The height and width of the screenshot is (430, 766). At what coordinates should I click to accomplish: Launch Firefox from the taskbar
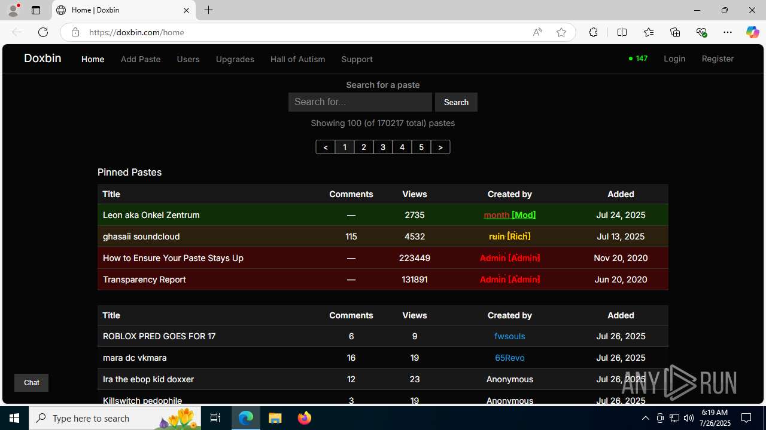tap(305, 418)
